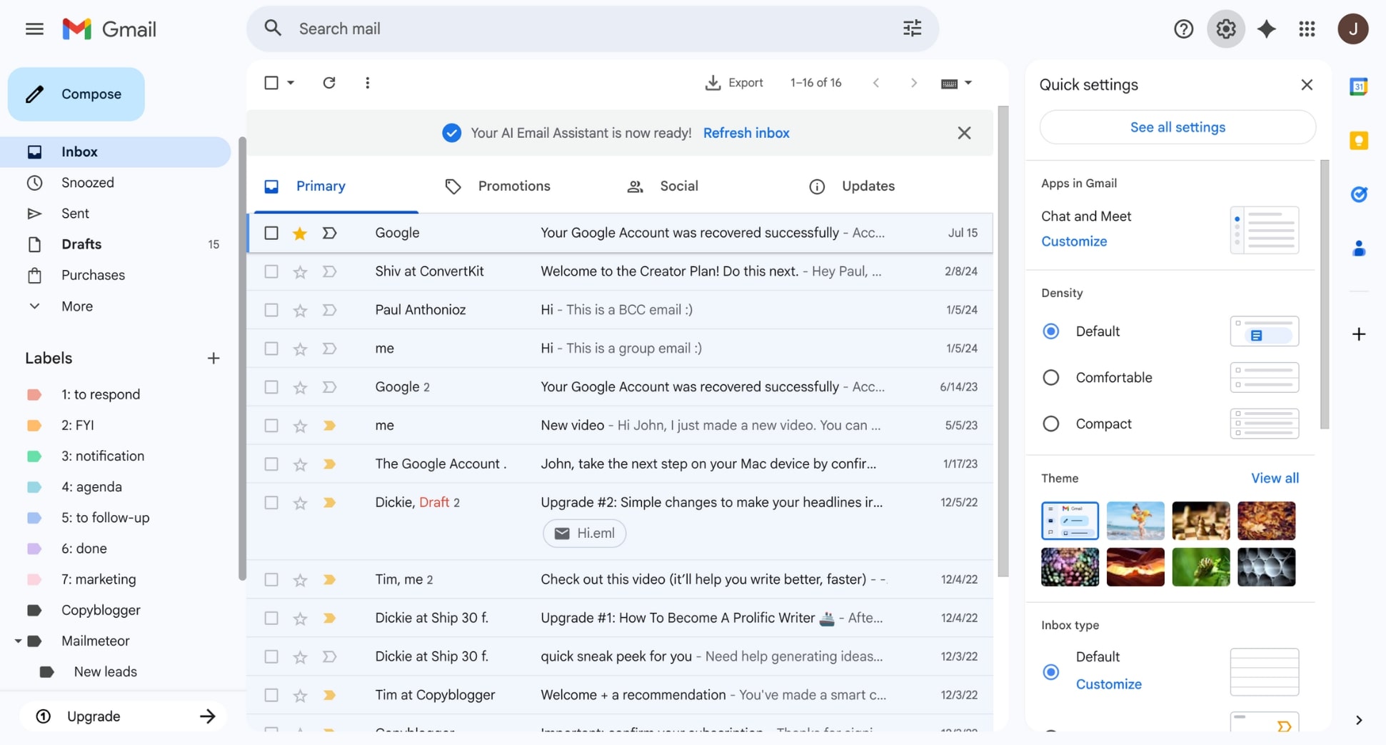Click the Refresh inbox link in the banner
The image size is (1386, 745).
pos(746,133)
